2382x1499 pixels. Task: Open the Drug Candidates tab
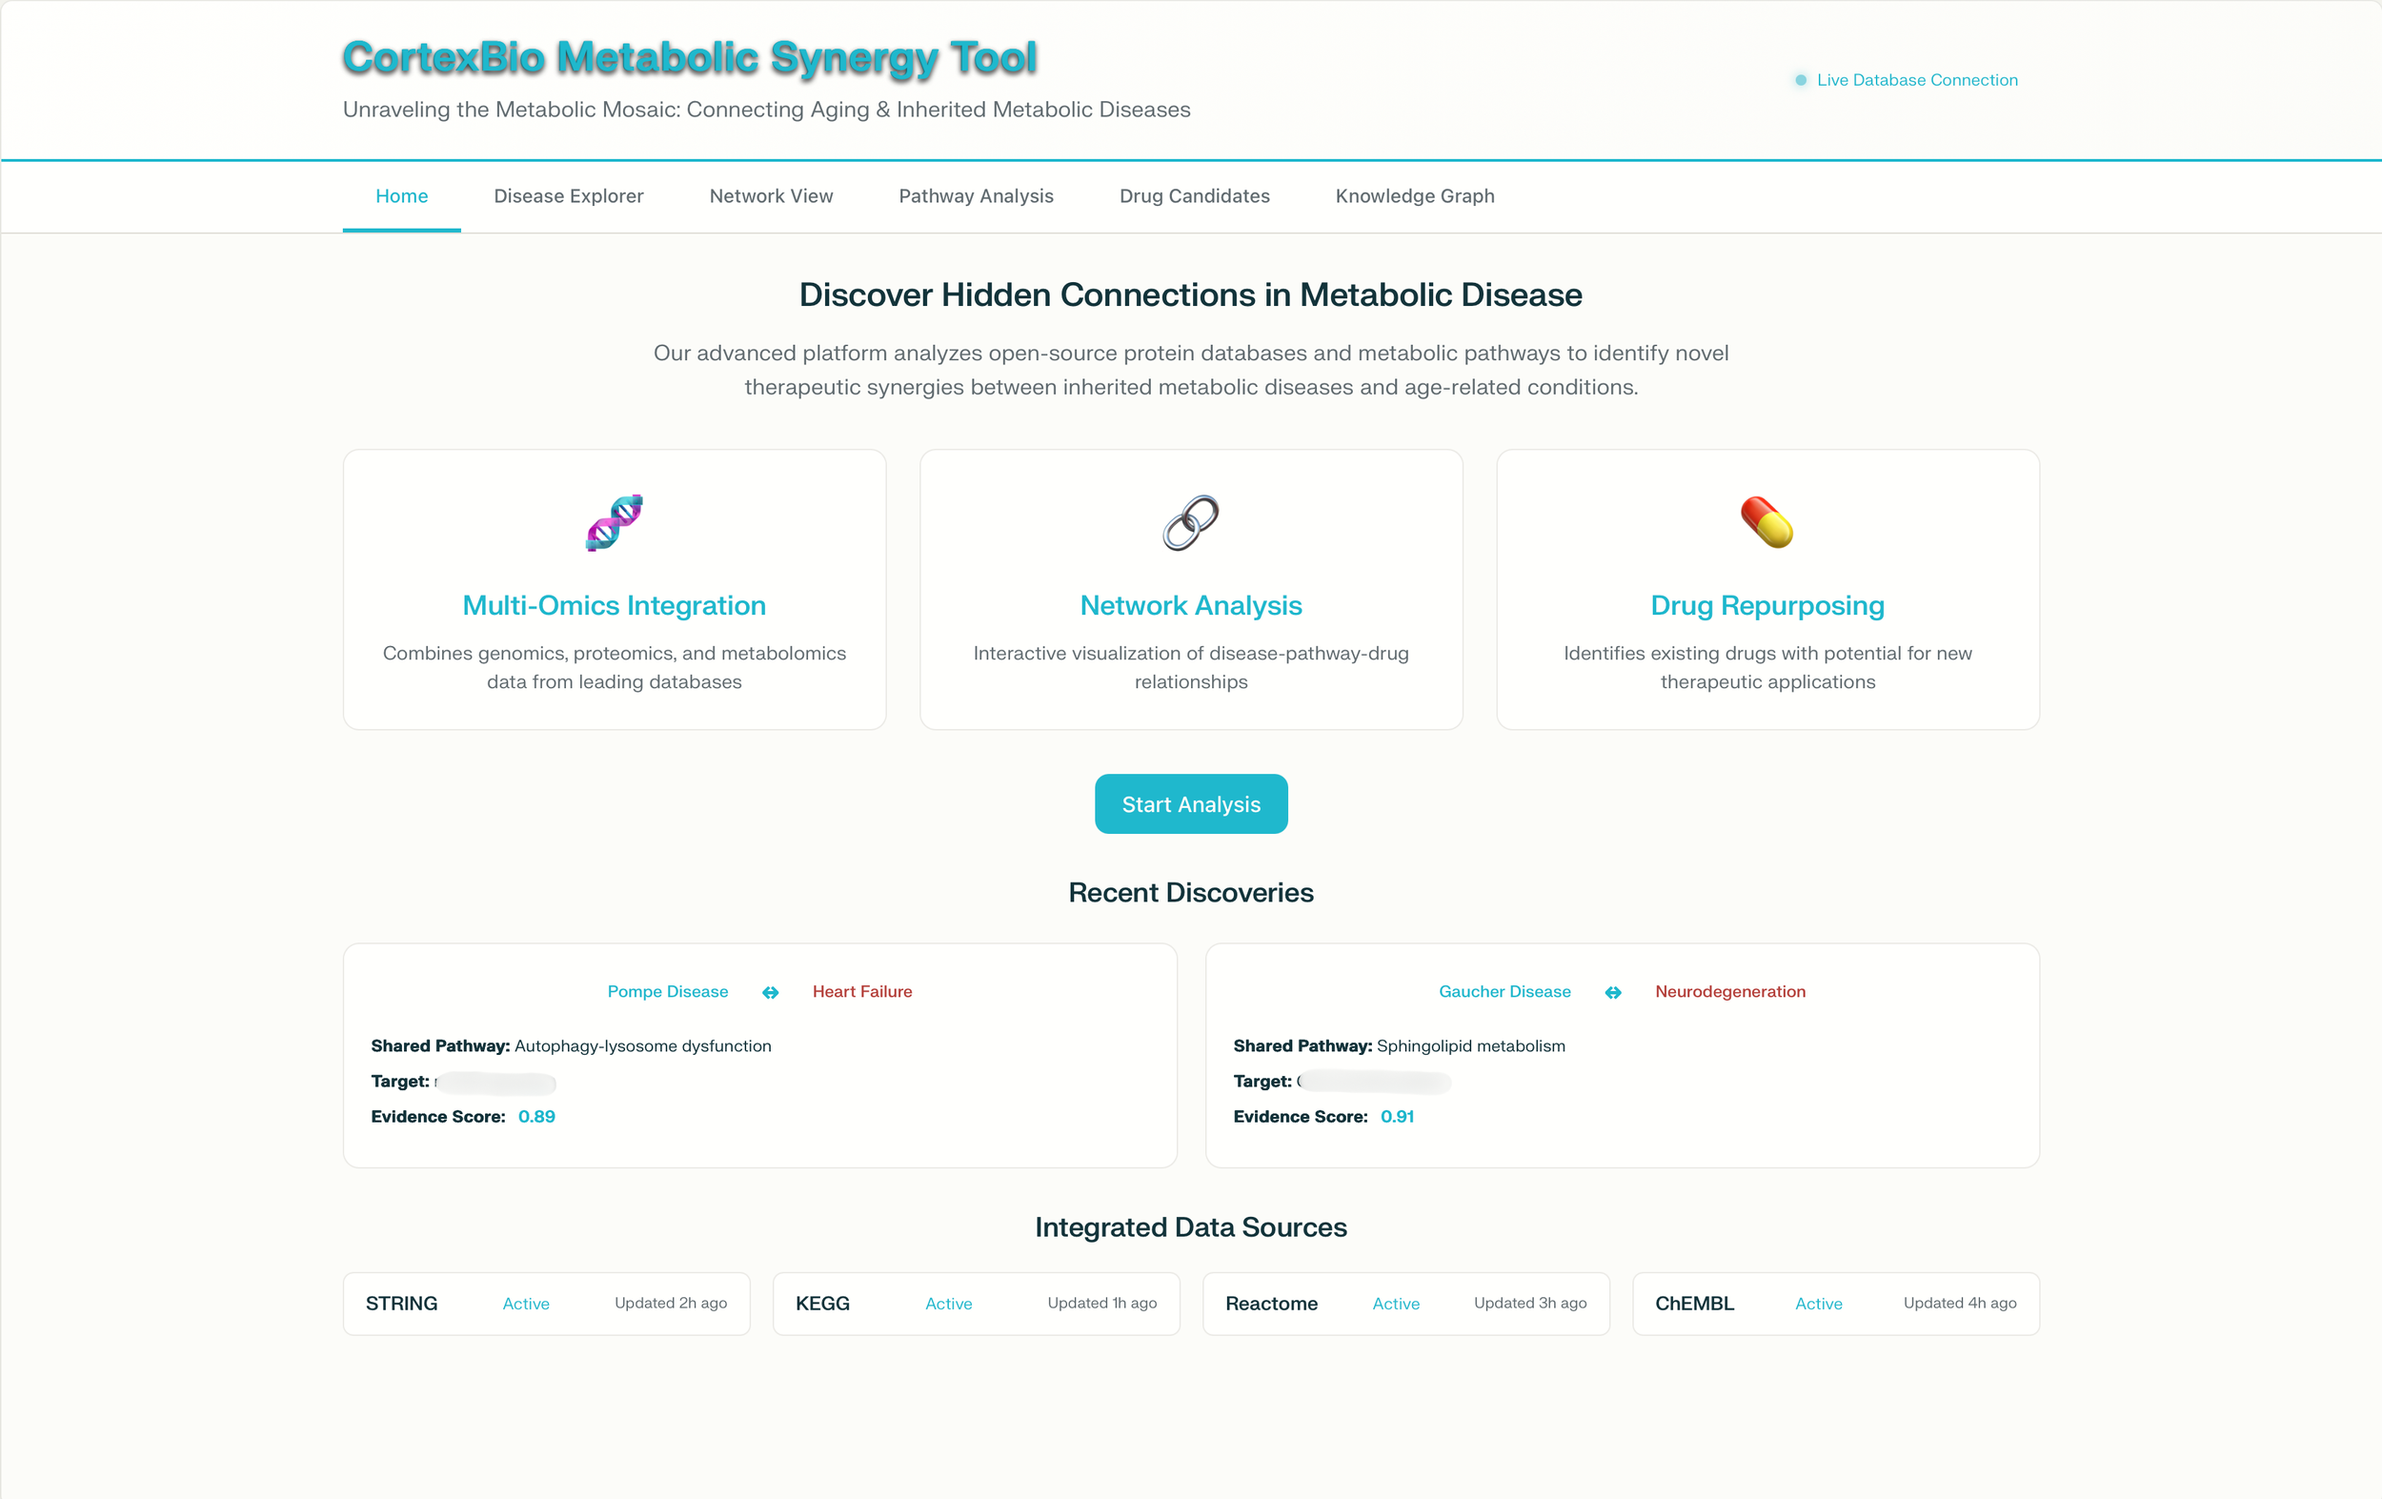coord(1194,196)
